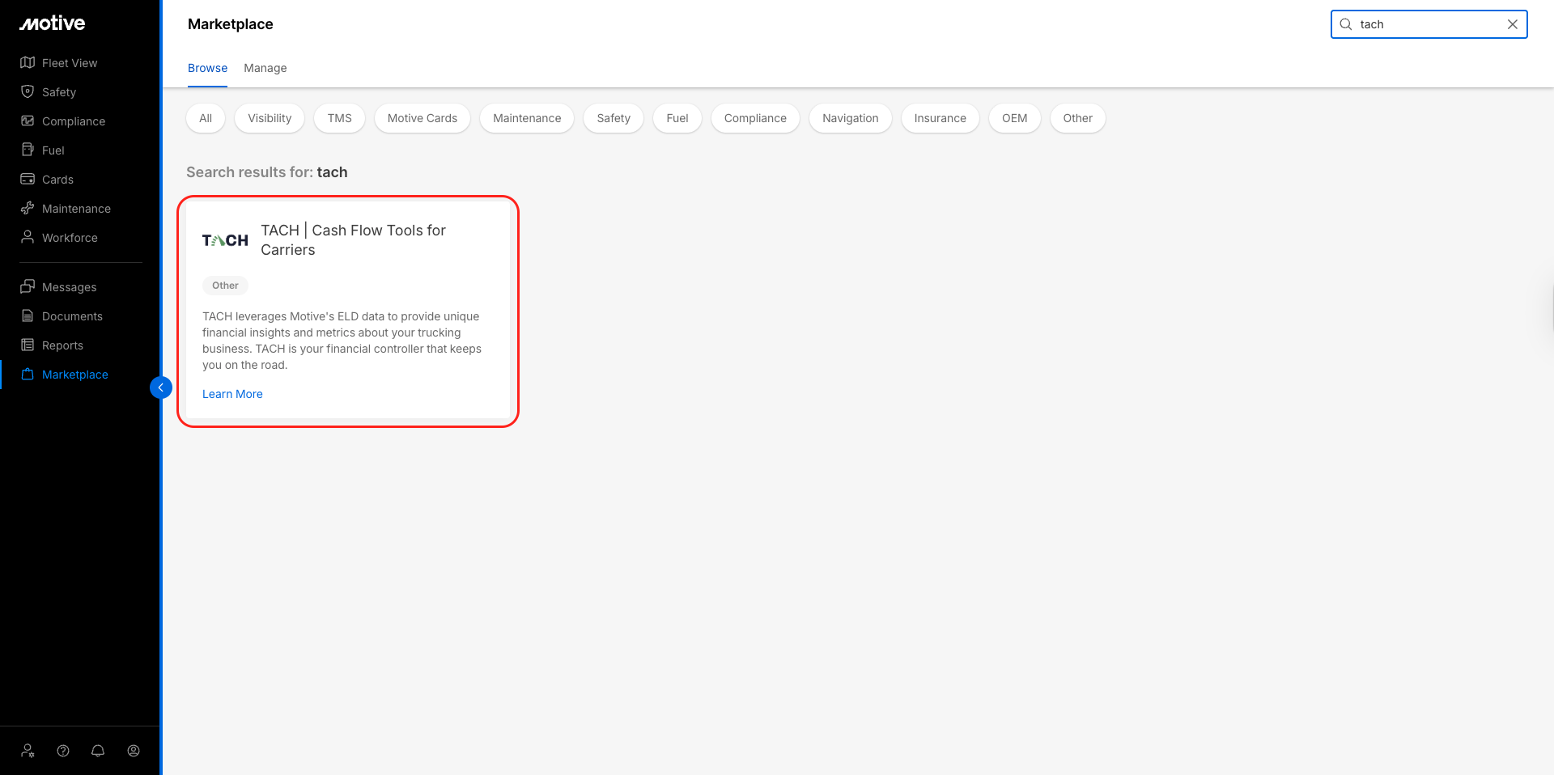
Task: Filter by TMS category
Action: [340, 118]
